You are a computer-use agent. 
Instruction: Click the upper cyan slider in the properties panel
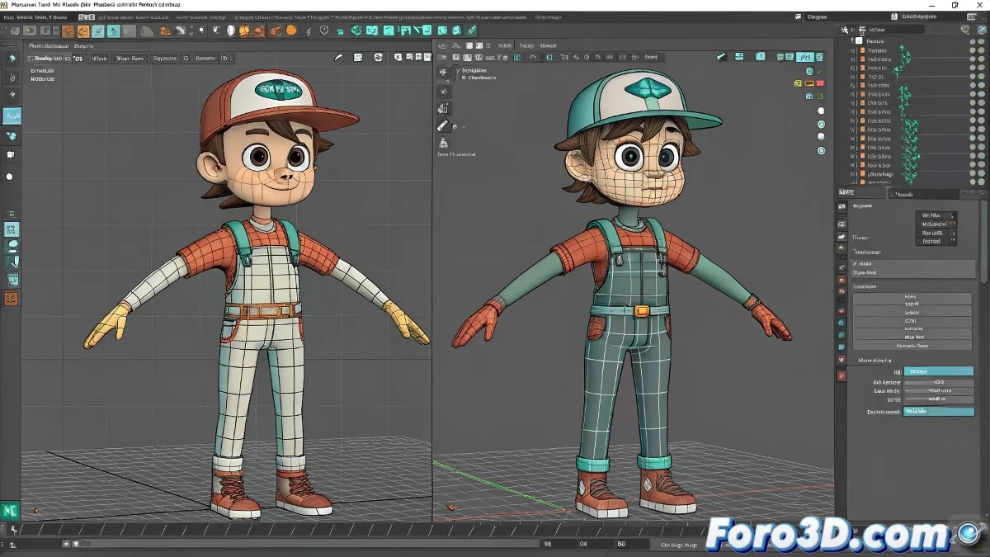[x=939, y=372]
